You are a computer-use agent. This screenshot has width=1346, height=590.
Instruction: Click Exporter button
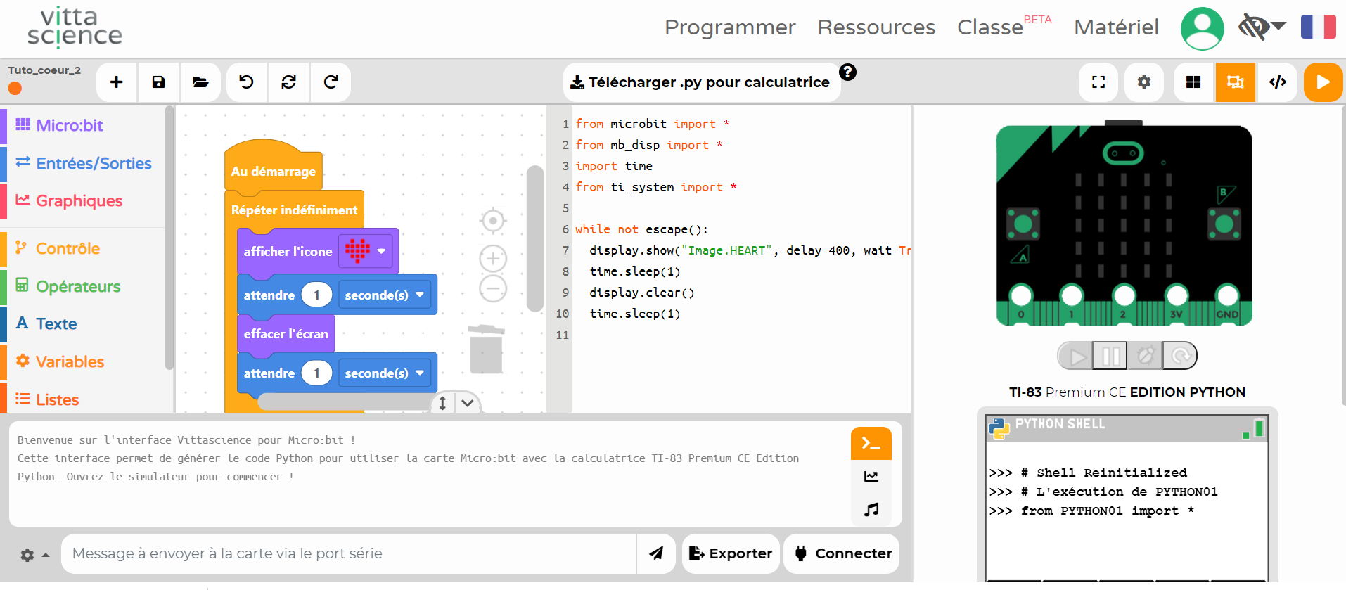point(731,553)
